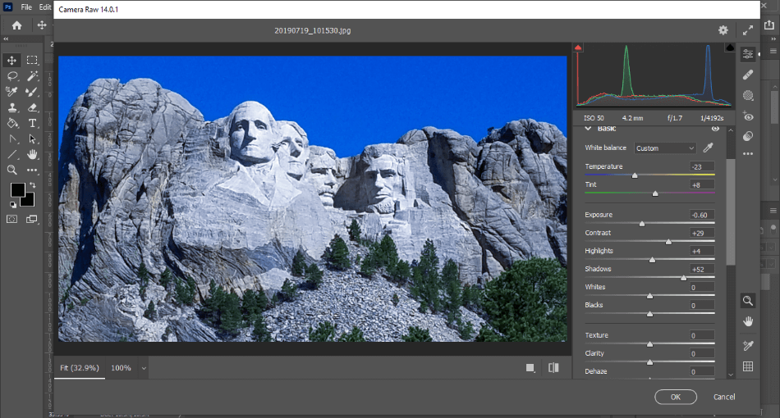
Task: Expand the collapsed Photoshop toolbar
Action: [x=6, y=39]
